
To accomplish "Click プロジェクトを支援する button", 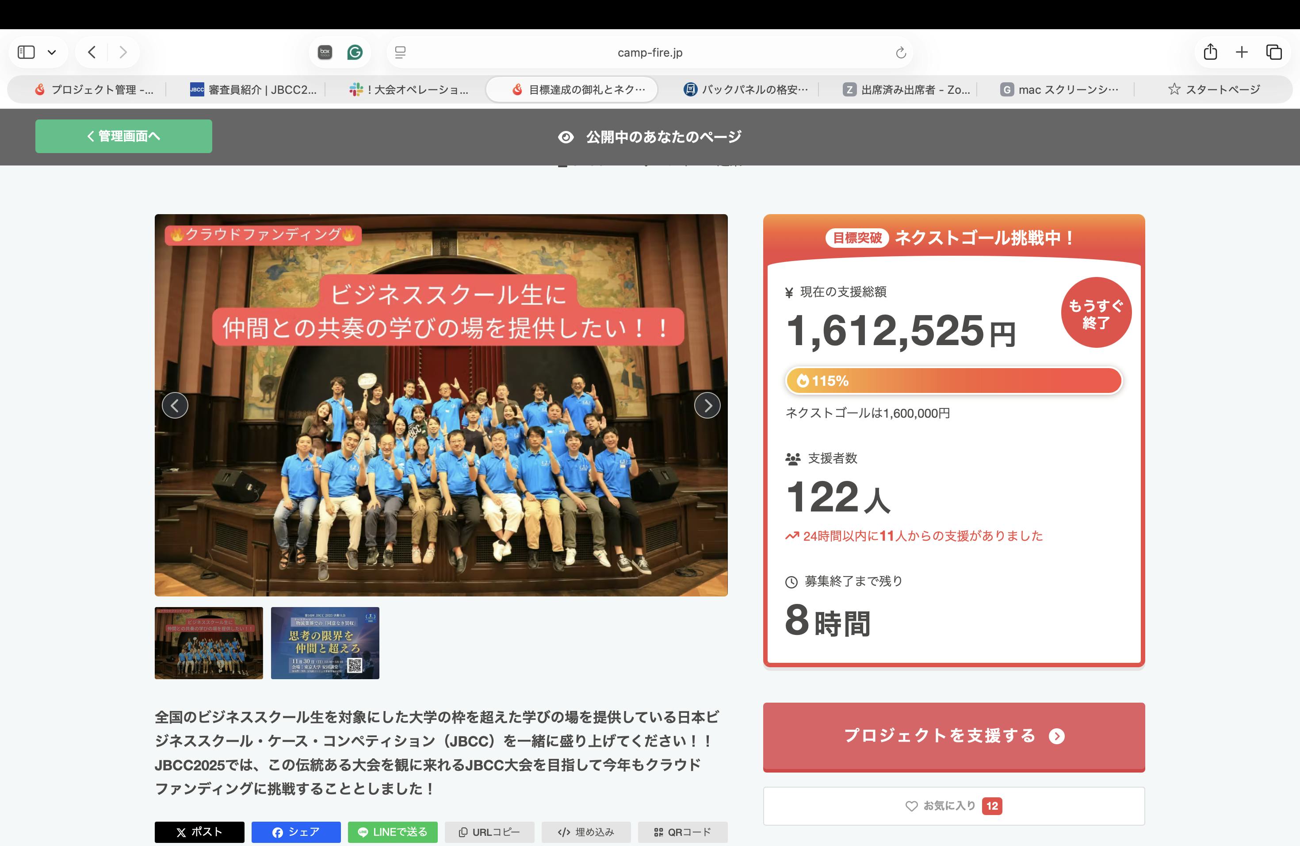I will (x=953, y=736).
